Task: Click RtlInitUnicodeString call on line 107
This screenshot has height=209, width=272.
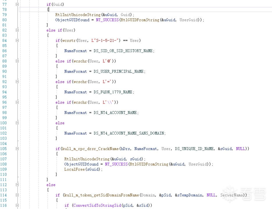Action: click(87, 159)
